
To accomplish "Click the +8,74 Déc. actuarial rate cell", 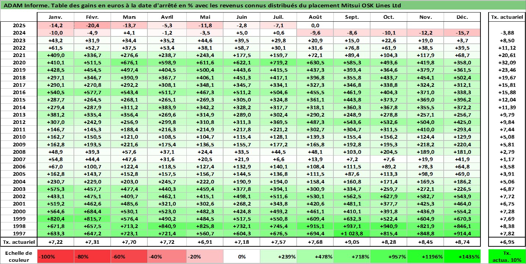I will tap(462, 242).
